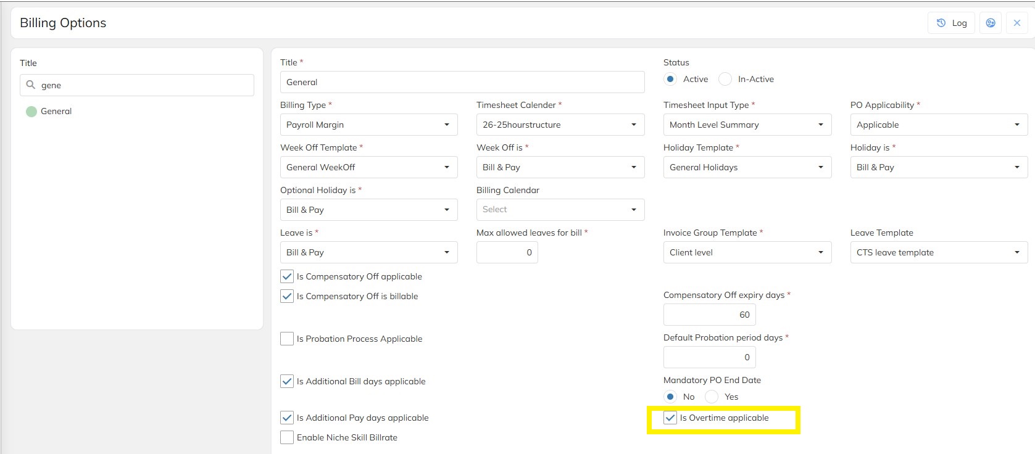Viewport: 1035px width, 454px height.
Task: Open the PO Applicability dropdown
Action: pos(938,125)
